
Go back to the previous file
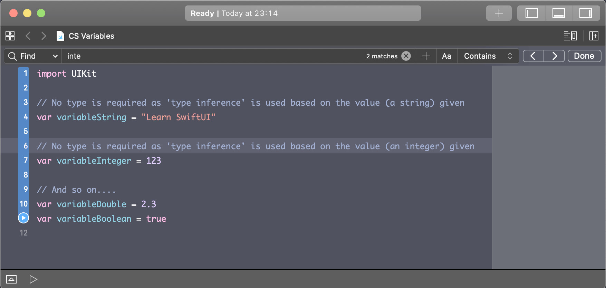pyautogui.click(x=28, y=36)
